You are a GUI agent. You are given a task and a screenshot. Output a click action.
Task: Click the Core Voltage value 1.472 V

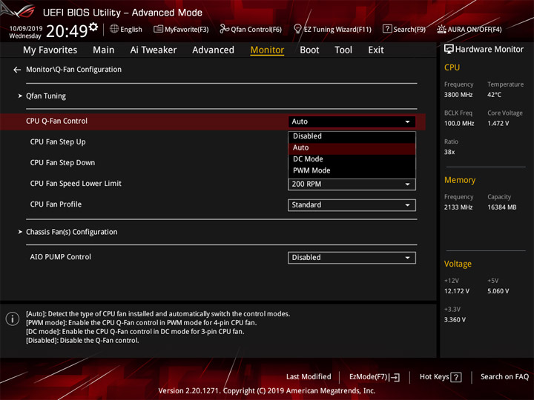[498, 124]
